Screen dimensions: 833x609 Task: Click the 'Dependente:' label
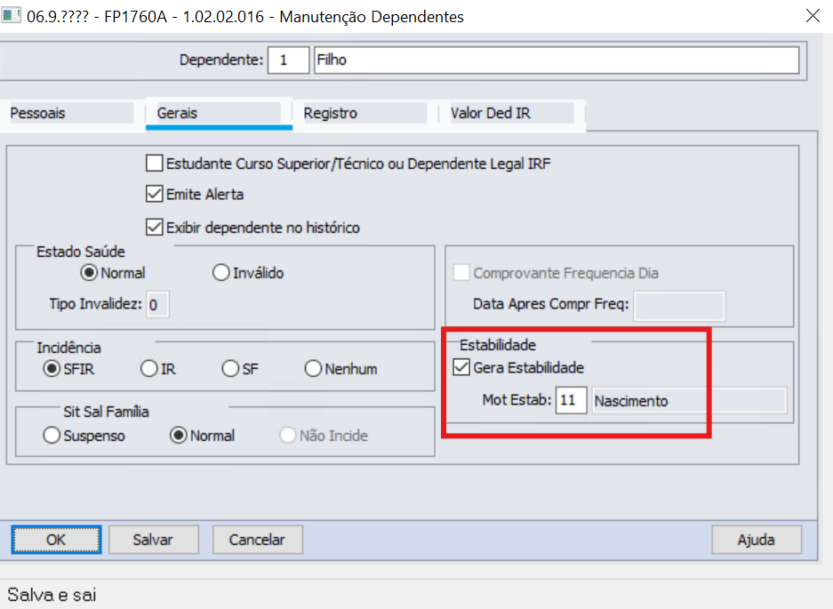coord(221,60)
